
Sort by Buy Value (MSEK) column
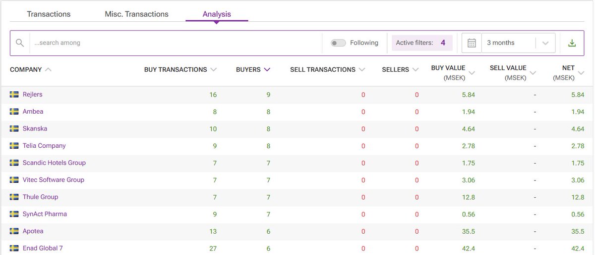453,73
